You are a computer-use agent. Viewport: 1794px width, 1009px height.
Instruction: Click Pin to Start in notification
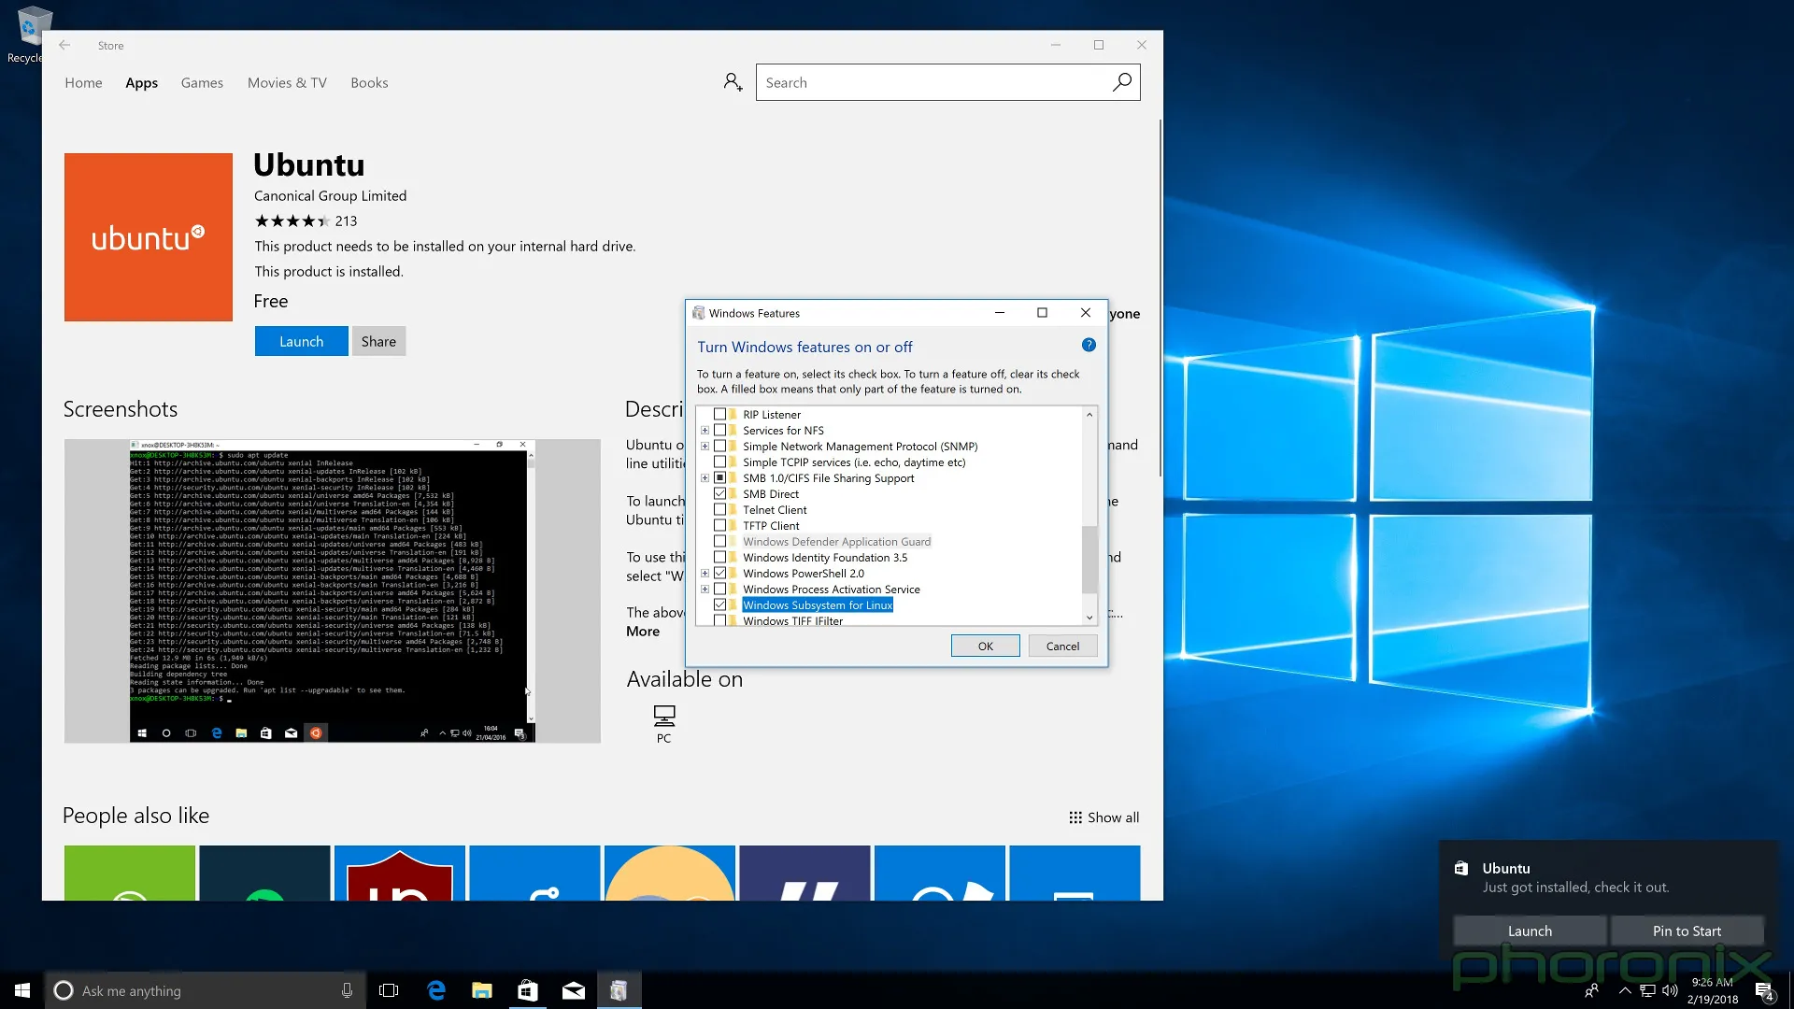tap(1686, 931)
